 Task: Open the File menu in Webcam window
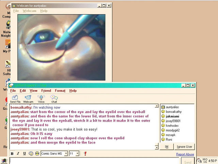click(x=16, y=11)
